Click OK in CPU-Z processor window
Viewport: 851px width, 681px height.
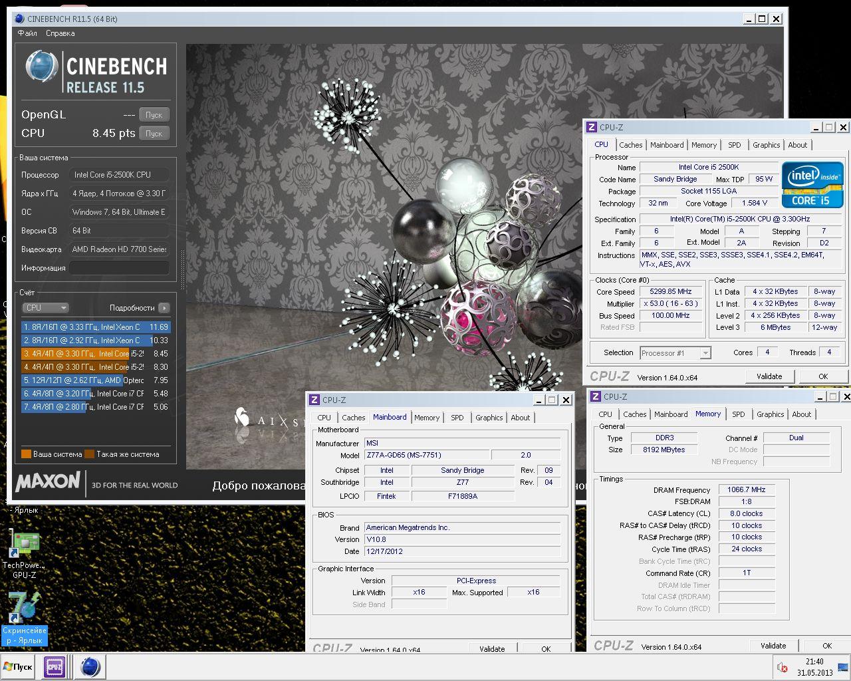(823, 376)
